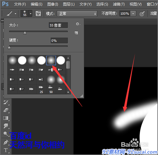The height and width of the screenshot is (155, 158).
Task: Open the 模式 blending mode dropdown
Action: tap(77, 14)
